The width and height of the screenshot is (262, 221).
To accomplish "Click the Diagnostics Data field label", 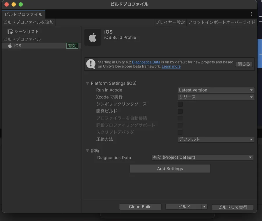I will pos(114,158).
